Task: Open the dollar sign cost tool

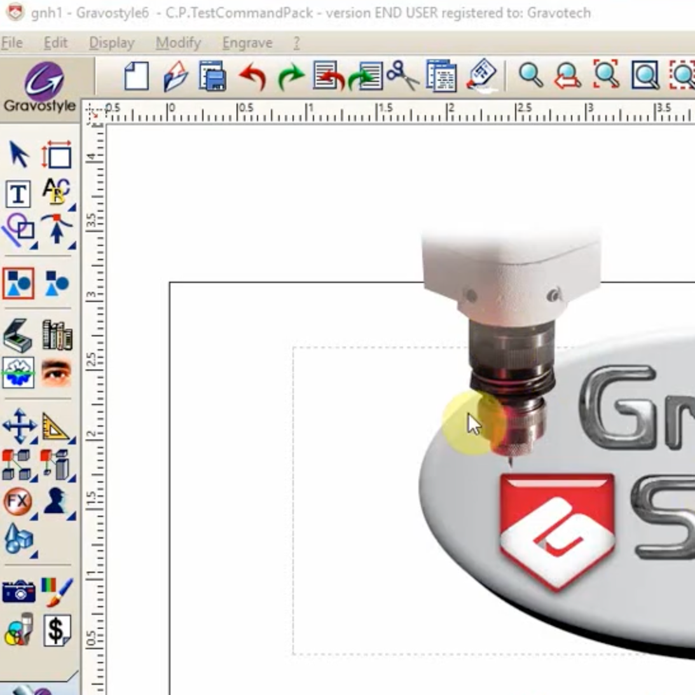Action: point(57,630)
